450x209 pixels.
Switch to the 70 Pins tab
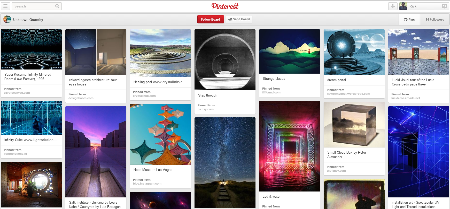point(409,19)
